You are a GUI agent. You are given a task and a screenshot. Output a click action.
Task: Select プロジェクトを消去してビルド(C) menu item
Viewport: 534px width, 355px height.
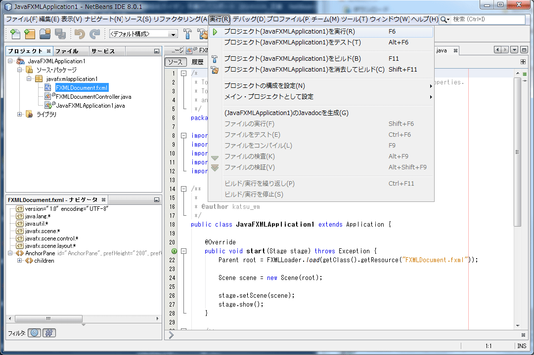[321, 70]
